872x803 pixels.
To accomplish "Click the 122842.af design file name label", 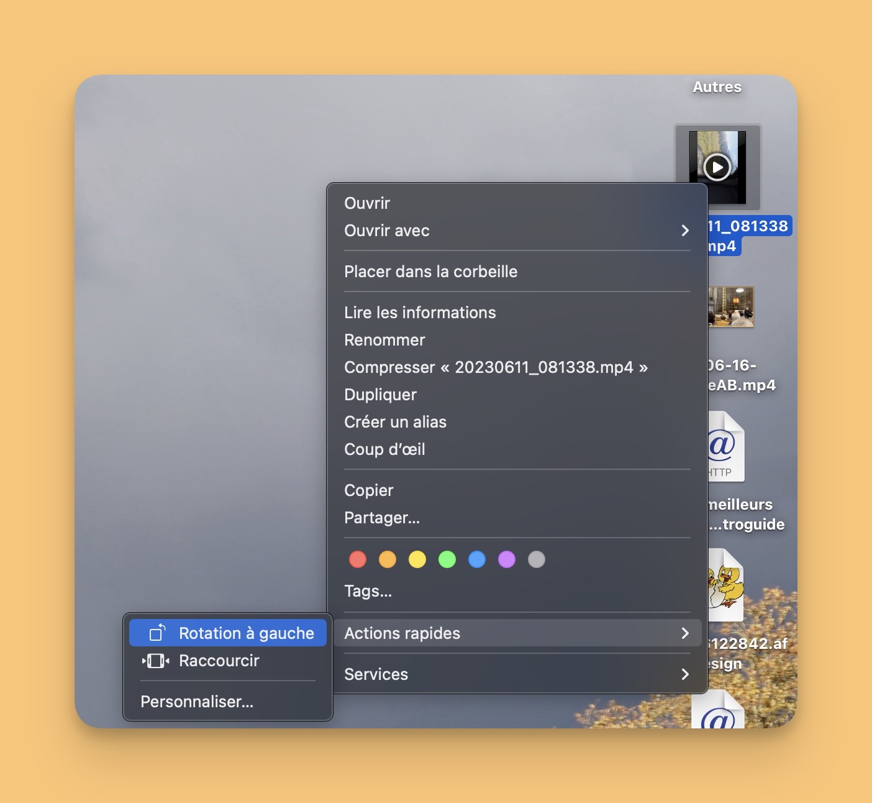I will pyautogui.click(x=748, y=653).
